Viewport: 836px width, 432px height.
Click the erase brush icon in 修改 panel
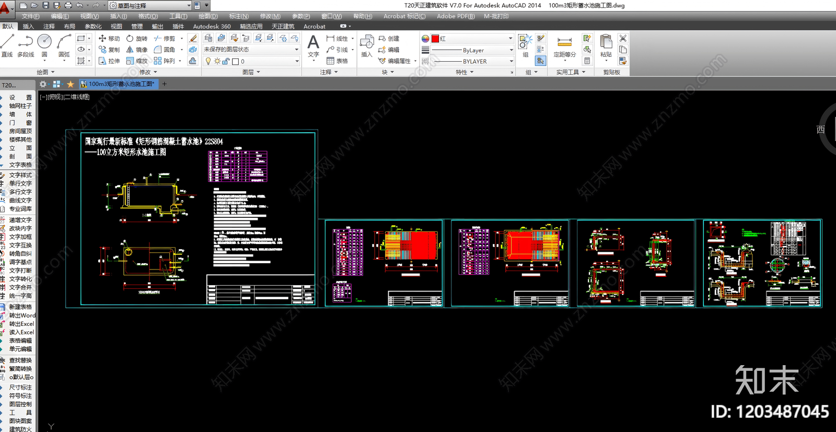(x=193, y=38)
